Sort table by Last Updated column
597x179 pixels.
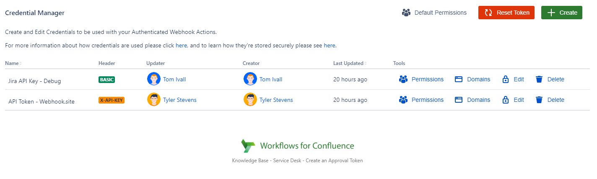[x=349, y=63]
